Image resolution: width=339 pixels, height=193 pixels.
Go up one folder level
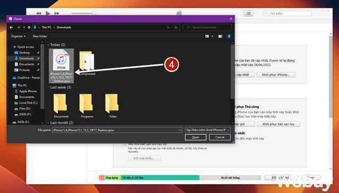pos(29,27)
